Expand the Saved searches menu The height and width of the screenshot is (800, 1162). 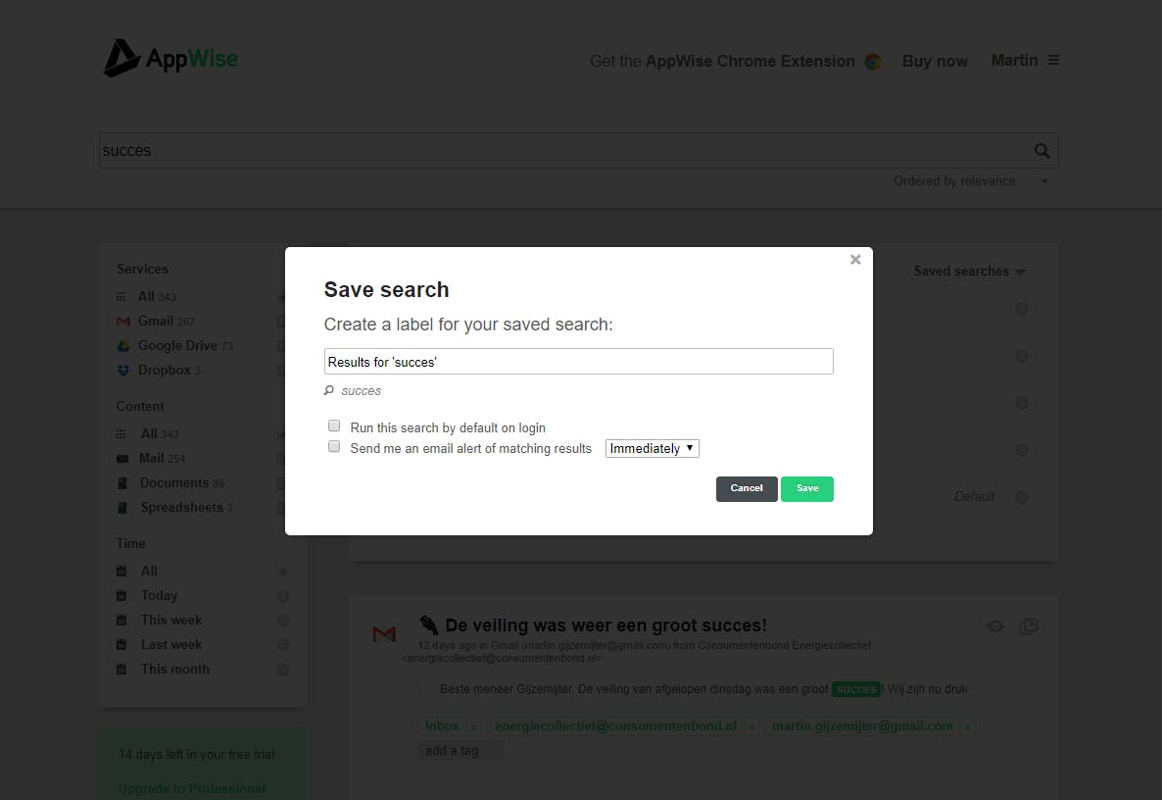point(969,272)
